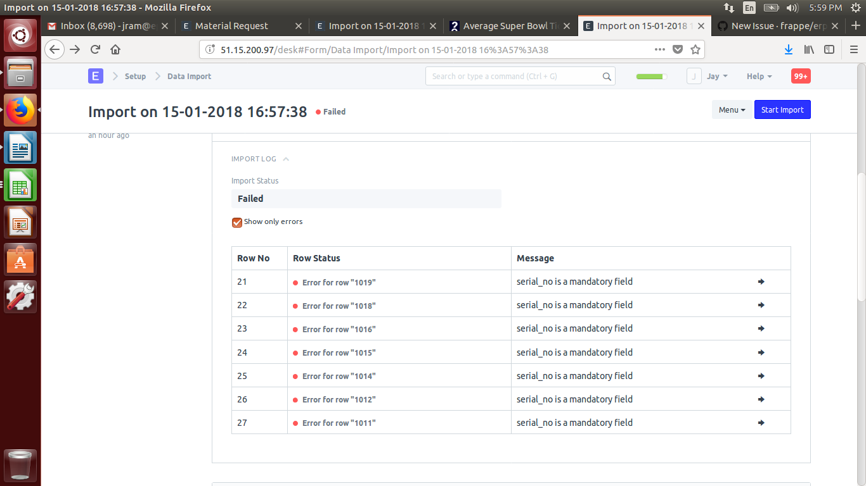Click the search magnifier icon in ERPNext

[607, 77]
